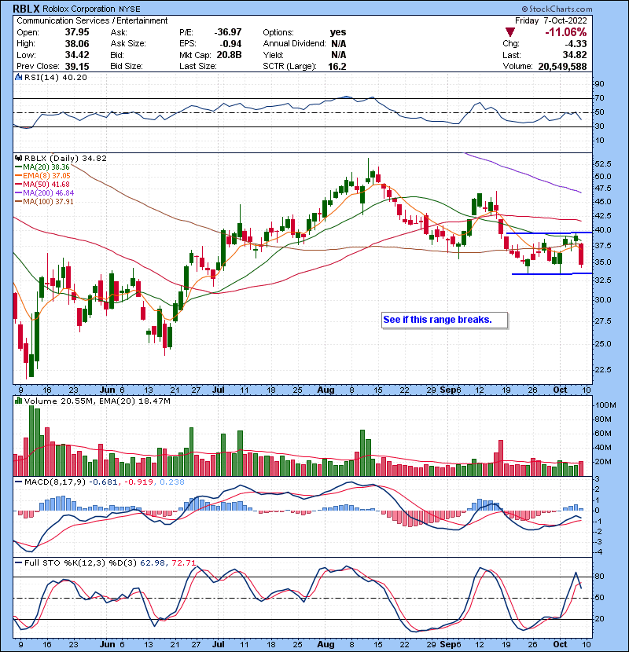Click the red down-triangle change indicator
This screenshot has height=652, width=629.
click(510, 32)
